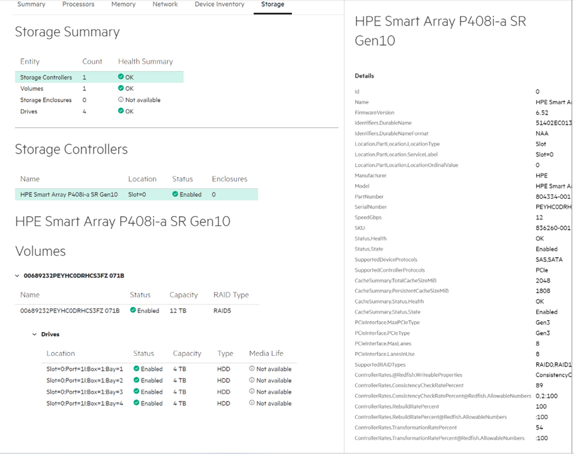Click Media Life info icon for Bay=2 drive
Viewport: 574px width, 454px height.
(252, 380)
